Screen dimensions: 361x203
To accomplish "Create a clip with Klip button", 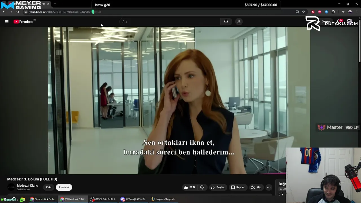I will (x=256, y=187).
